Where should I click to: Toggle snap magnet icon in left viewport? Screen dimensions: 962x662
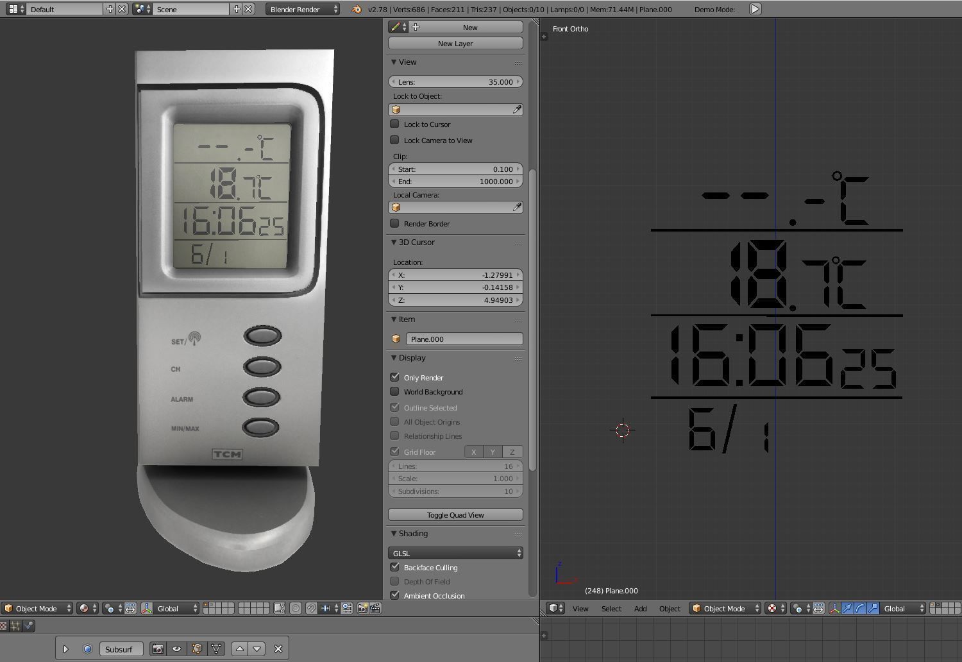[312, 608]
